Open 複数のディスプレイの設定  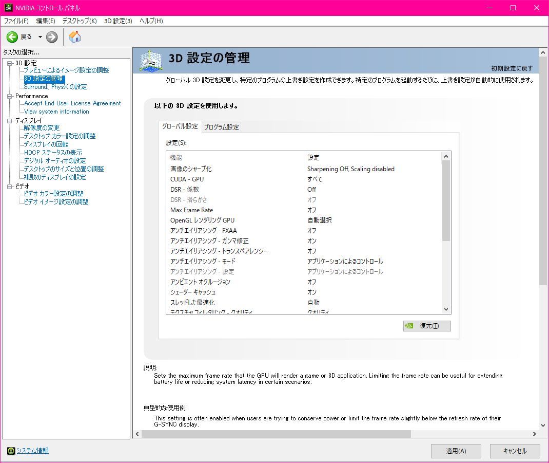54,177
